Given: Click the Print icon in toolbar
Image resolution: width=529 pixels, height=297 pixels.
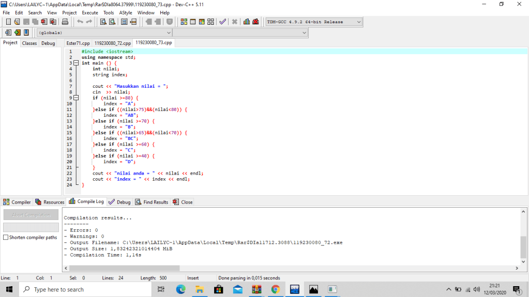Looking at the screenshot, I should coord(65,22).
